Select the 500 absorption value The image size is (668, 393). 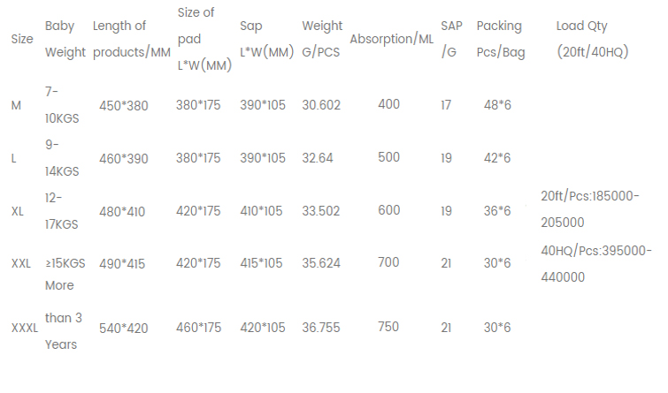[388, 157]
